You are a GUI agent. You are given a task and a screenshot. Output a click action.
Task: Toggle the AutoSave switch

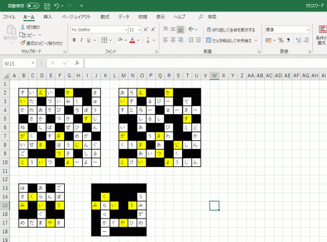click(33, 6)
